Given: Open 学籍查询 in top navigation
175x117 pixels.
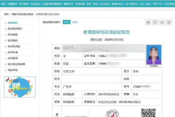Looking at the screenshot, I should (12, 4).
